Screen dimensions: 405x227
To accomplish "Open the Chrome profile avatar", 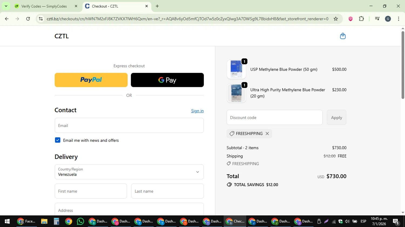I will (388, 19).
